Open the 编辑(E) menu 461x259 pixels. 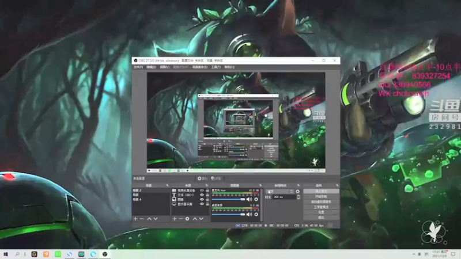pos(151,67)
